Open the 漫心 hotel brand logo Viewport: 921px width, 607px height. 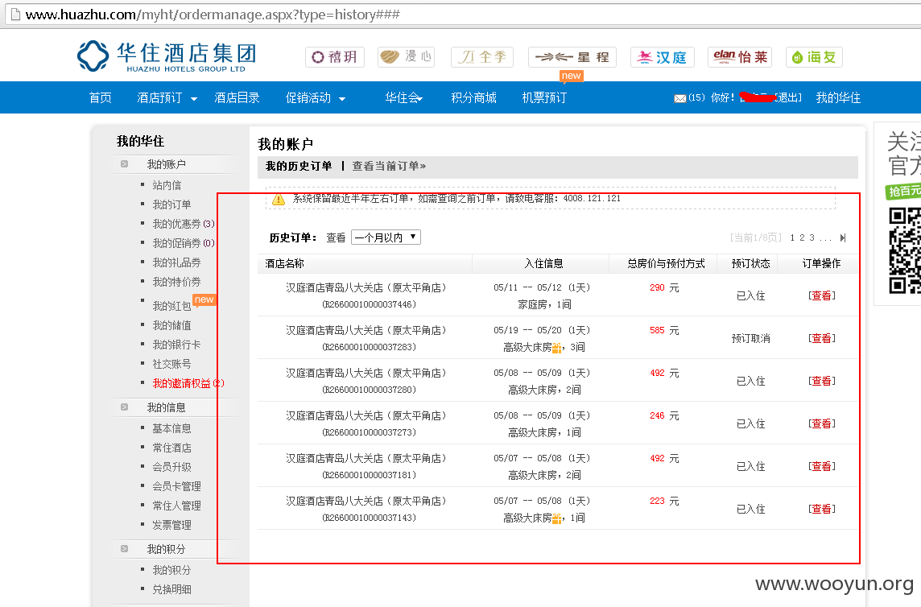406,57
